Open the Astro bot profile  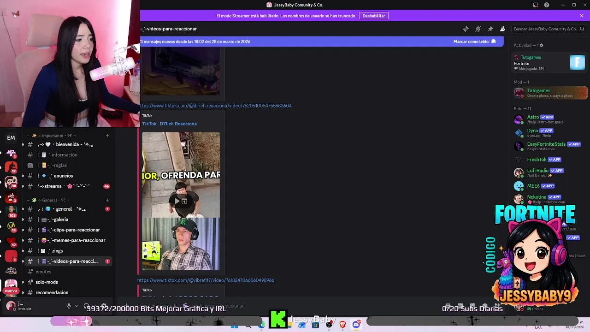pyautogui.click(x=549, y=119)
